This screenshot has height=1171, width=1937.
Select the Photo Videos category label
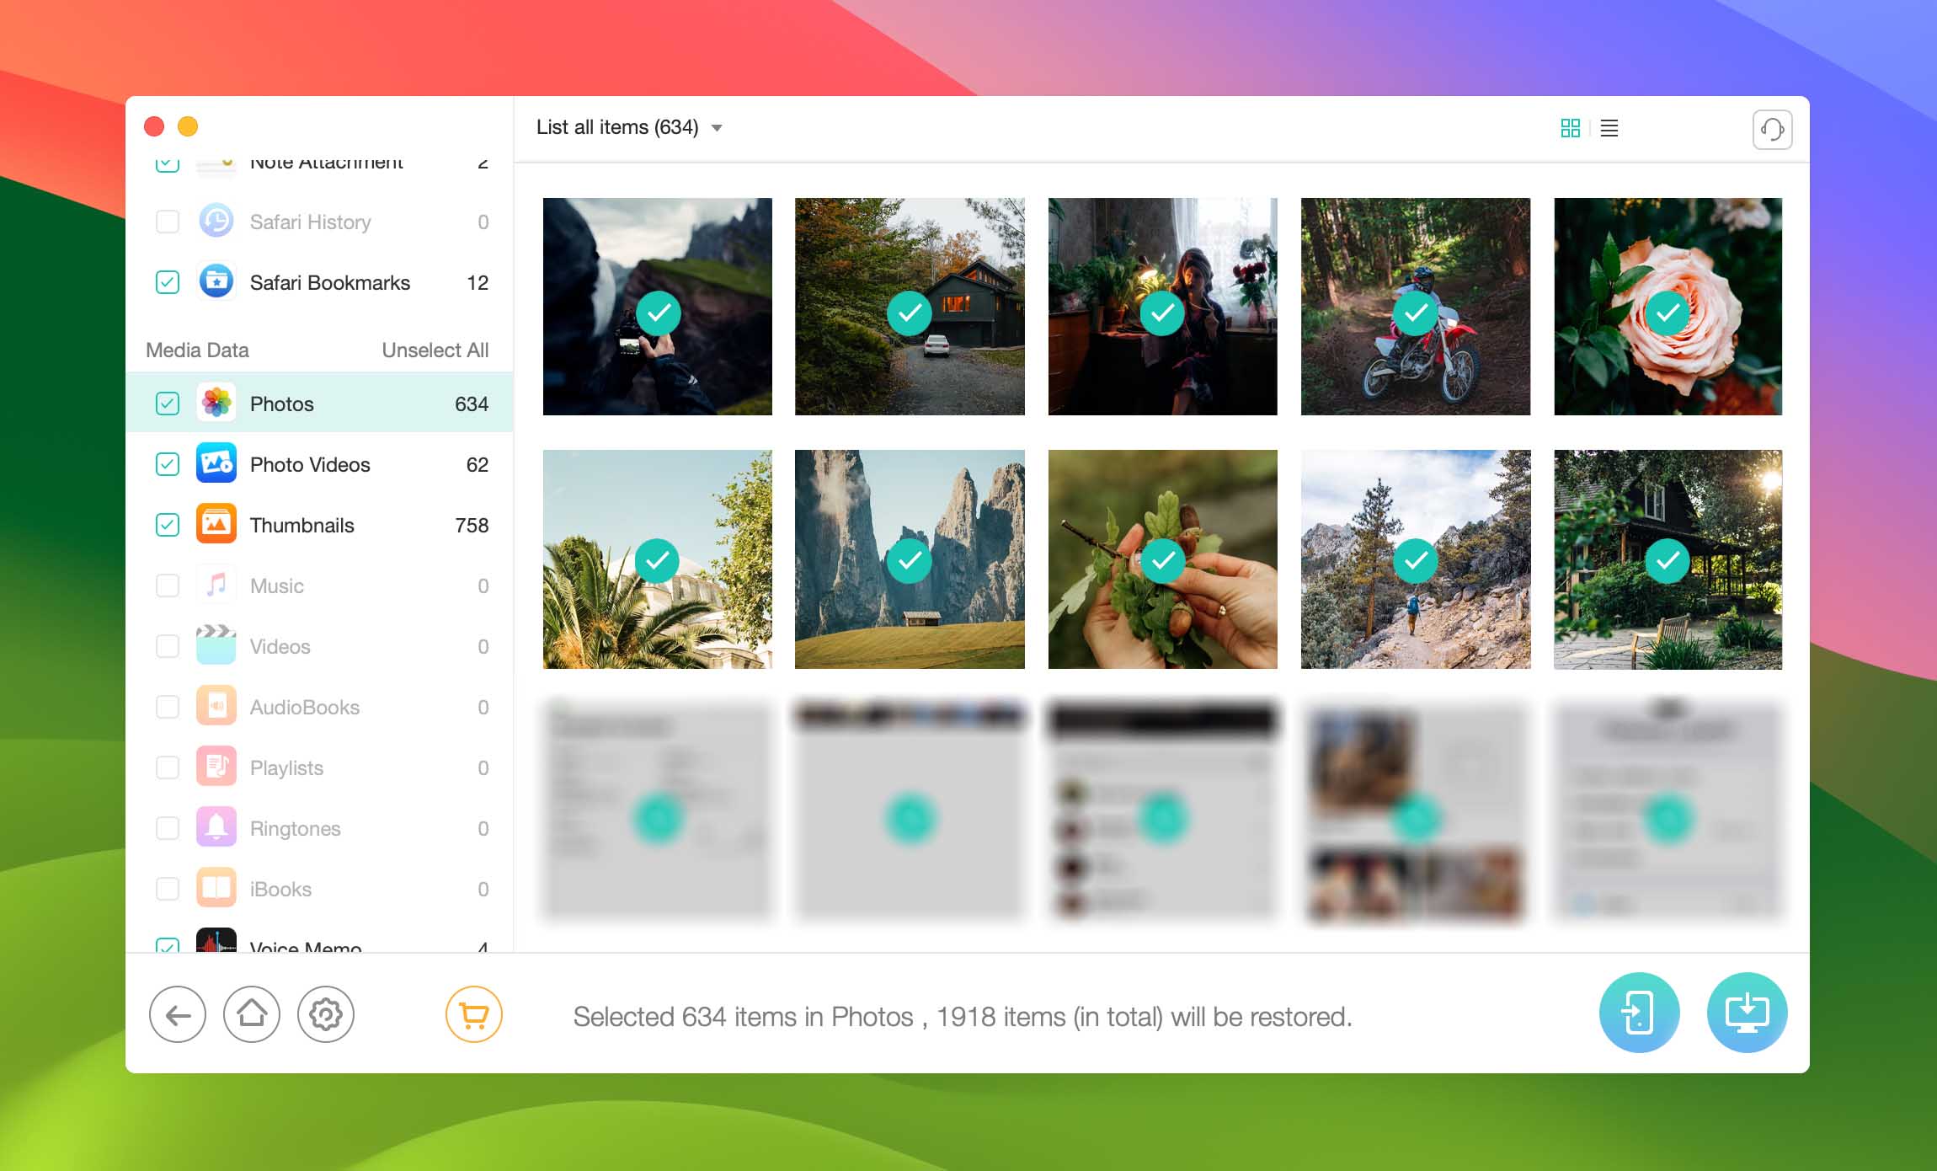point(310,464)
